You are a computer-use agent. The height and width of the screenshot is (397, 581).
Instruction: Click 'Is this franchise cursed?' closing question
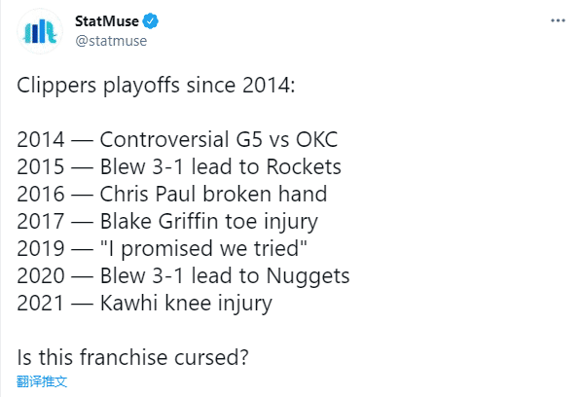click(x=132, y=357)
